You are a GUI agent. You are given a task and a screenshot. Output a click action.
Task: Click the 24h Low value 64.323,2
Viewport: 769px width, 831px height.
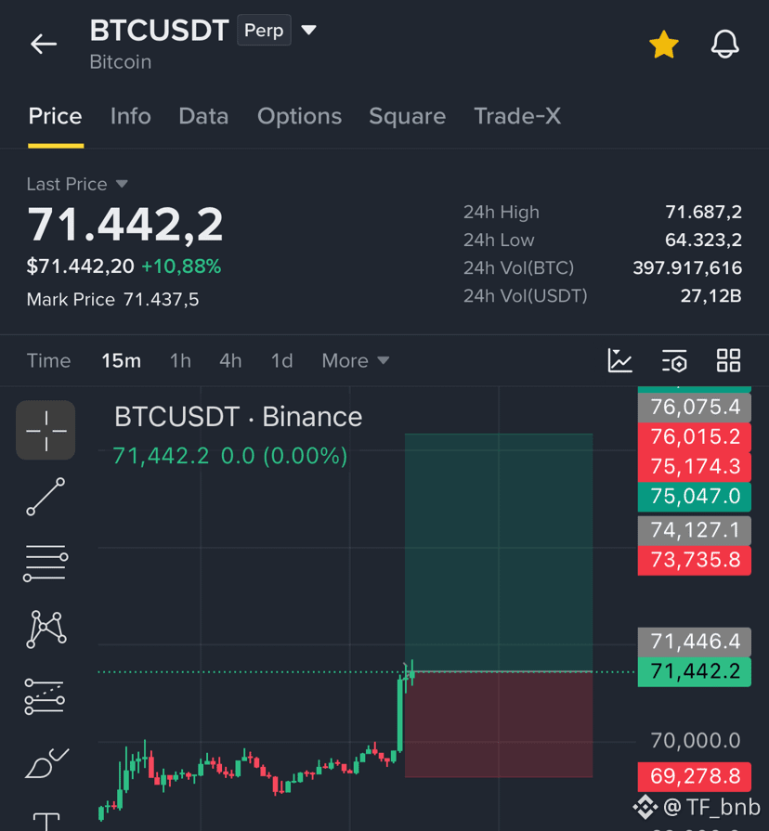pyautogui.click(x=703, y=240)
